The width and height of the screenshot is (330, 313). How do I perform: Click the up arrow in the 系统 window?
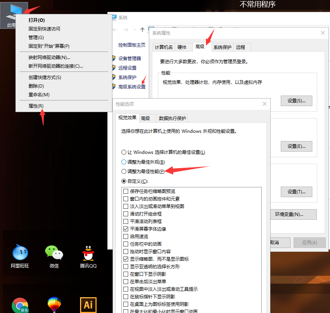[x=142, y=30]
